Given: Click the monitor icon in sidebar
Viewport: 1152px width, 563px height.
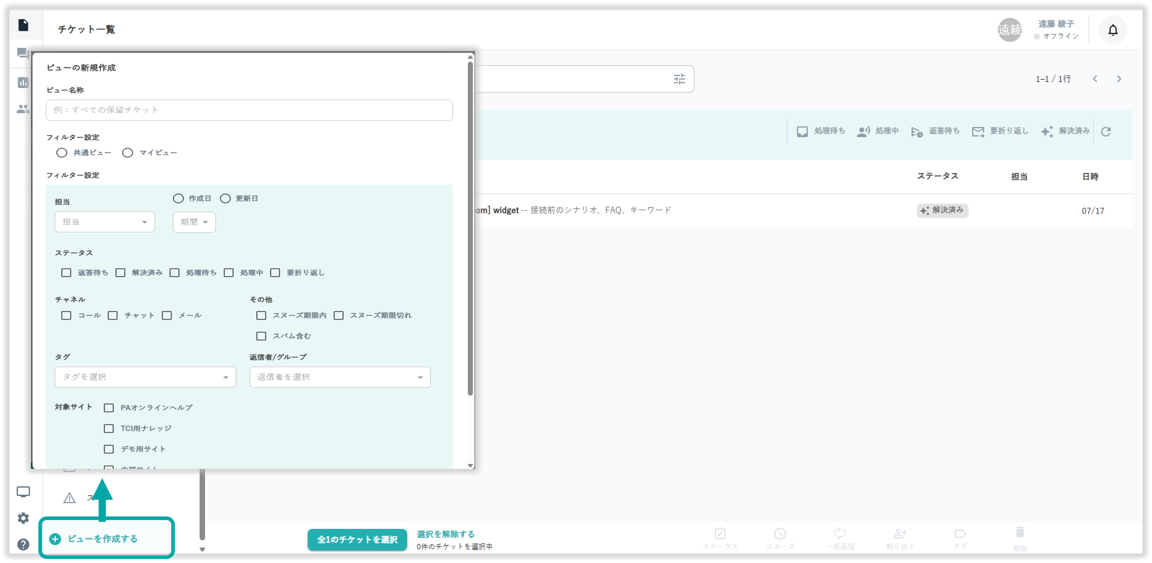Looking at the screenshot, I should (23, 491).
